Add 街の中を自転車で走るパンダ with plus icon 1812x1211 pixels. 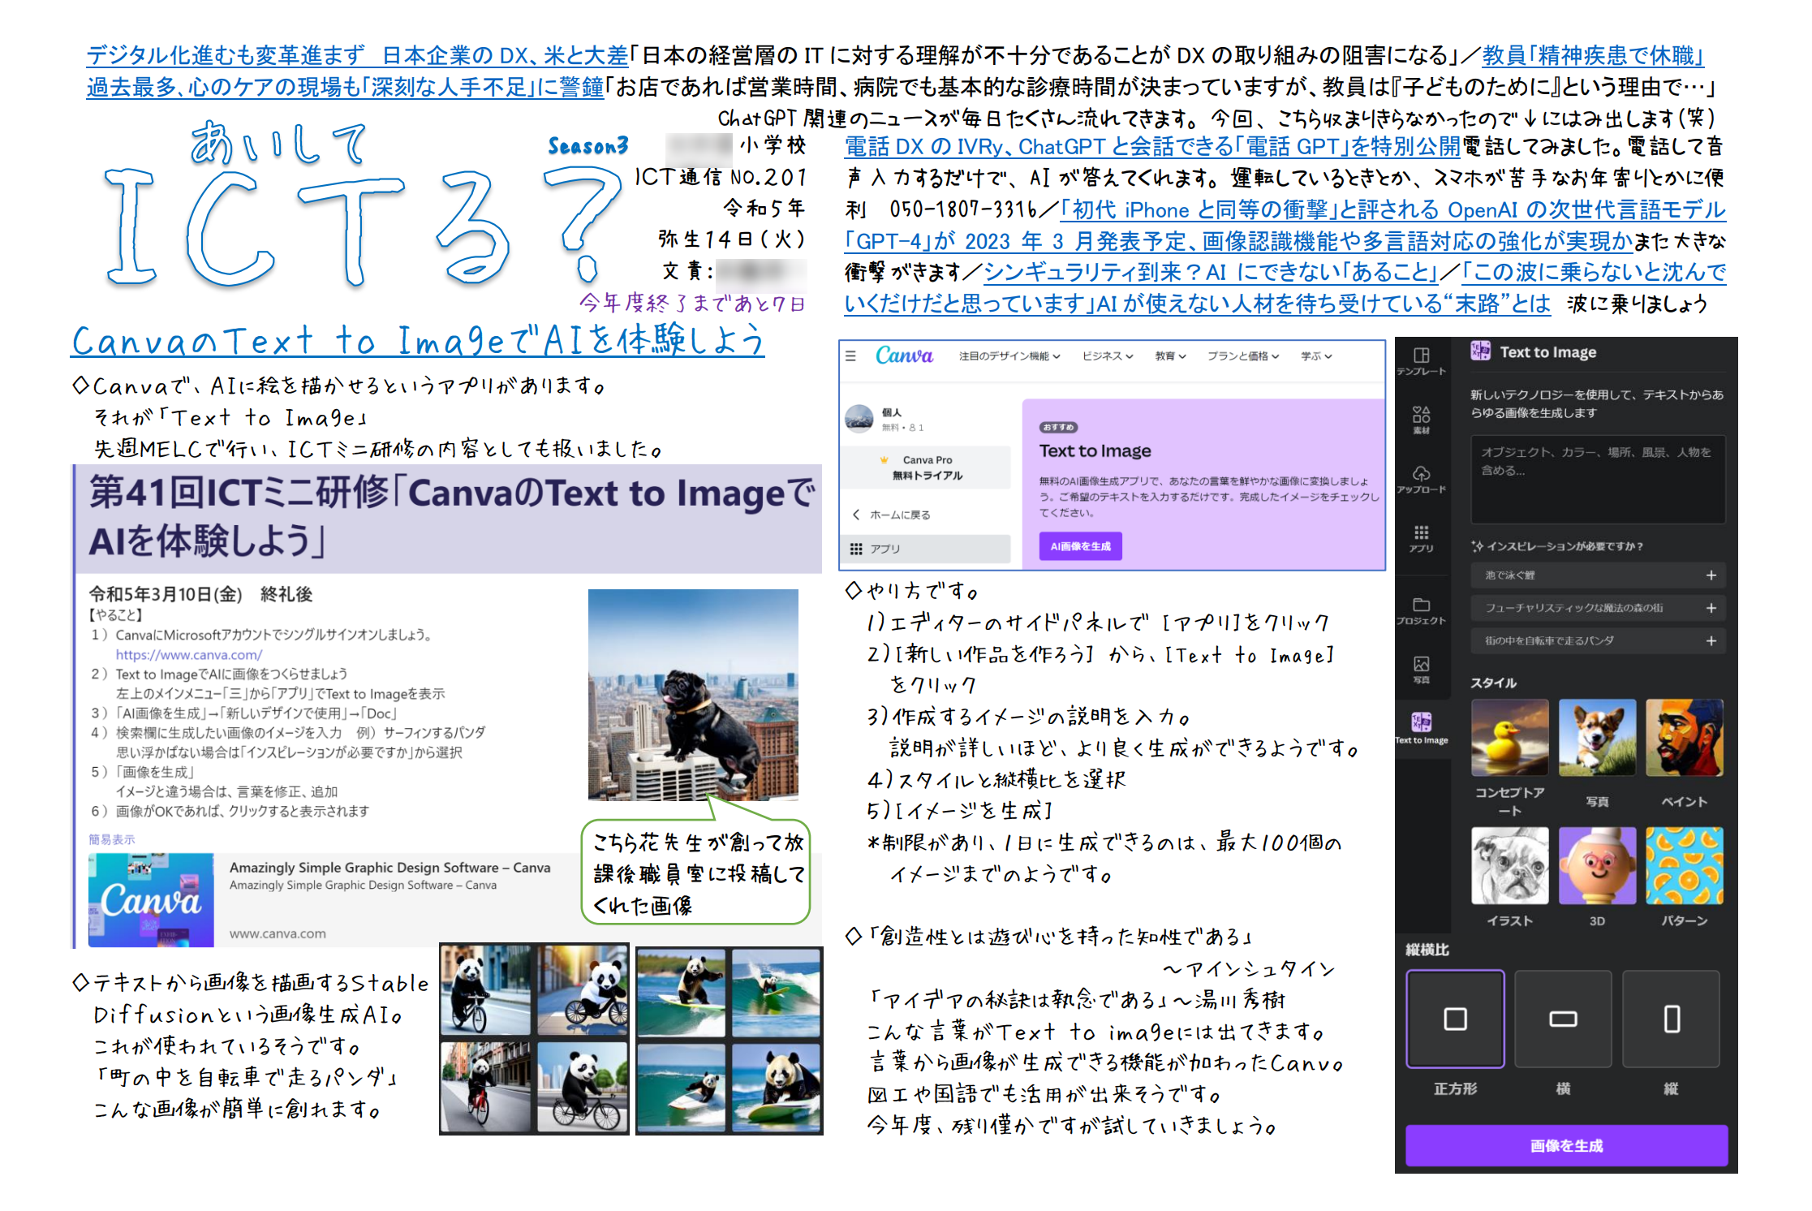[x=1711, y=641]
